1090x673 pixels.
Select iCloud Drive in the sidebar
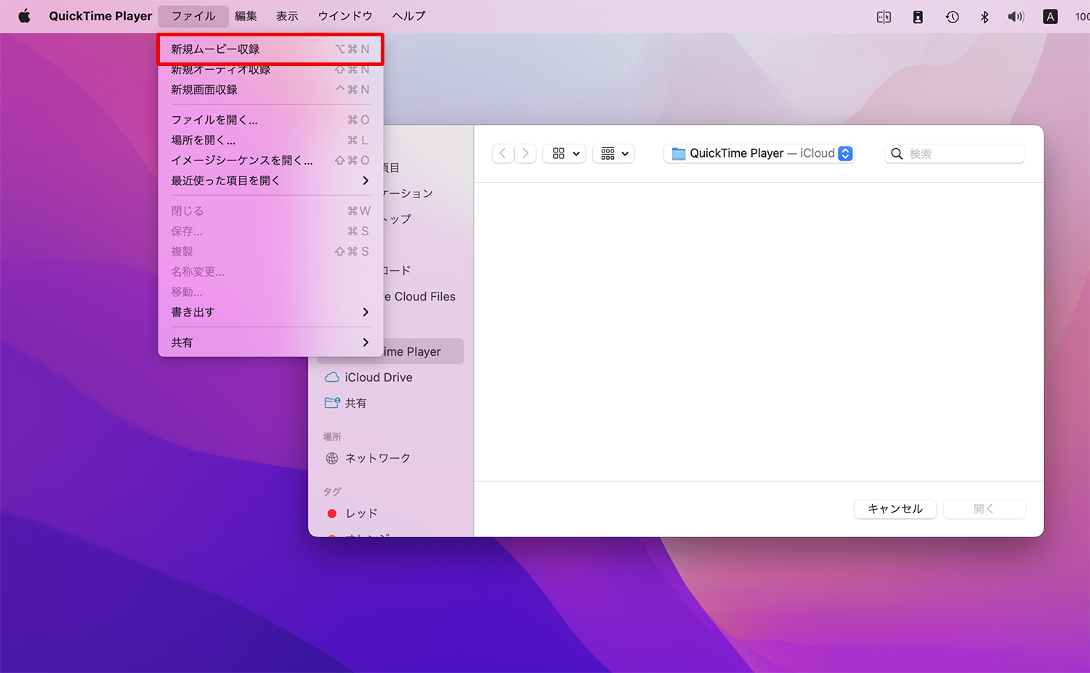pyautogui.click(x=391, y=378)
